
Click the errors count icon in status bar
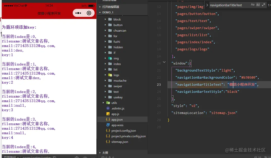coord(103,157)
